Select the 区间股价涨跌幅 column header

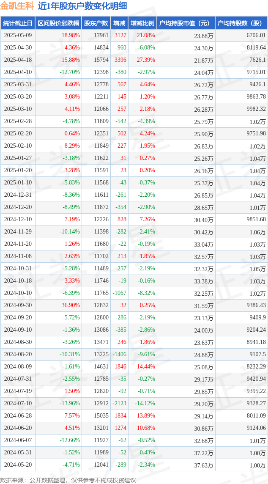point(58,23)
